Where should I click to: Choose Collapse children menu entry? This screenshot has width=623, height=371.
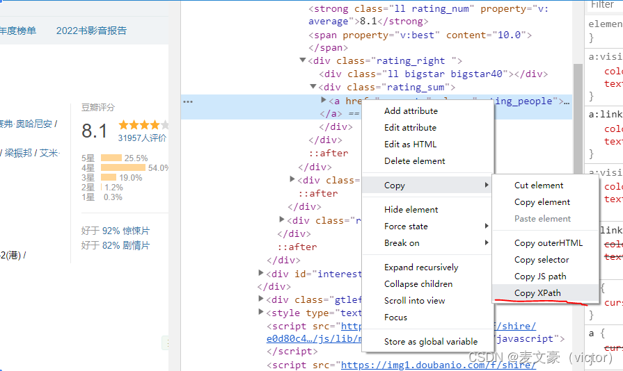[418, 284]
